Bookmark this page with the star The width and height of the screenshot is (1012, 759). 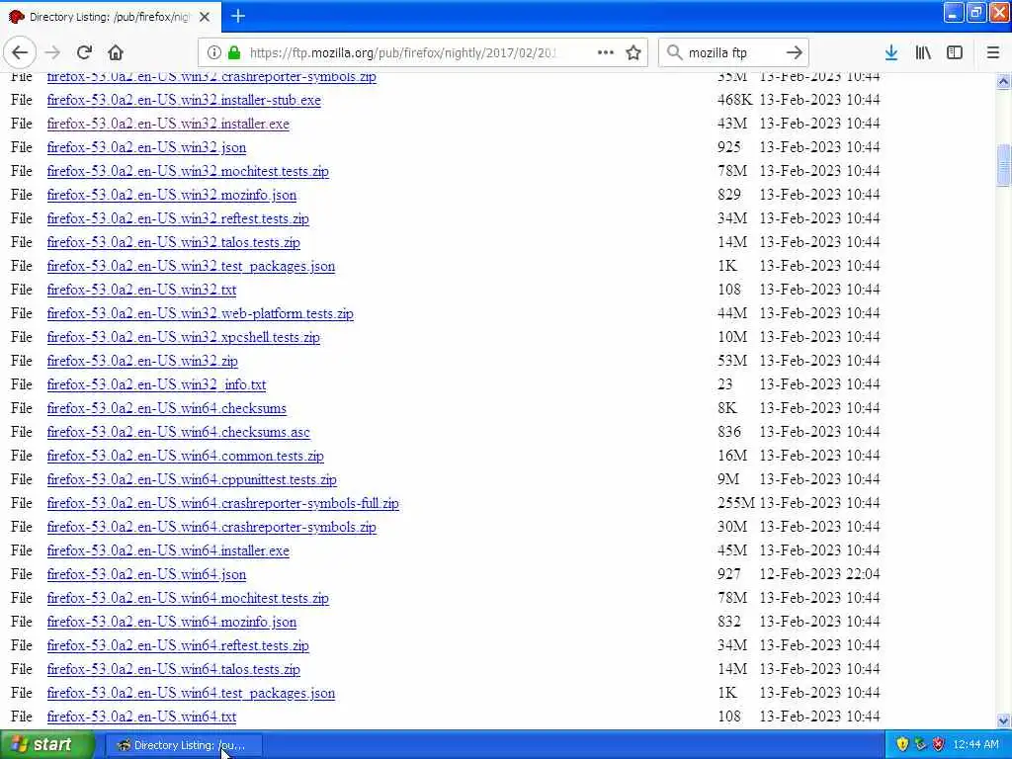coord(633,52)
